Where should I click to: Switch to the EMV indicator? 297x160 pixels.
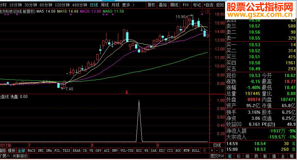tap(115, 151)
